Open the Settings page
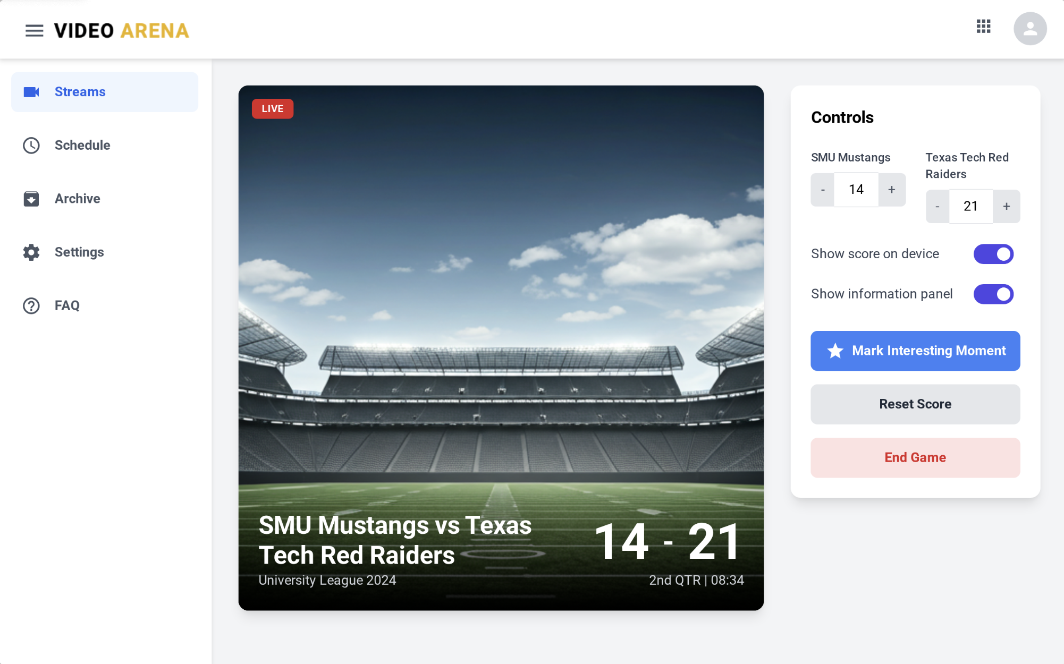1064x664 pixels. [x=105, y=252]
